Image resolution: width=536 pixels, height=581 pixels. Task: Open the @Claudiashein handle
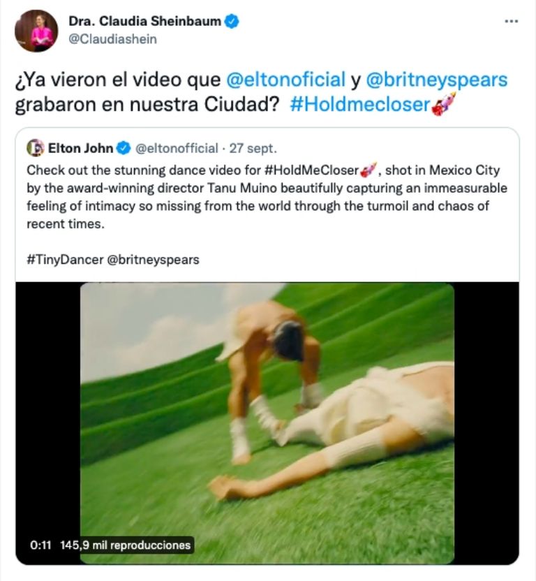click(112, 39)
